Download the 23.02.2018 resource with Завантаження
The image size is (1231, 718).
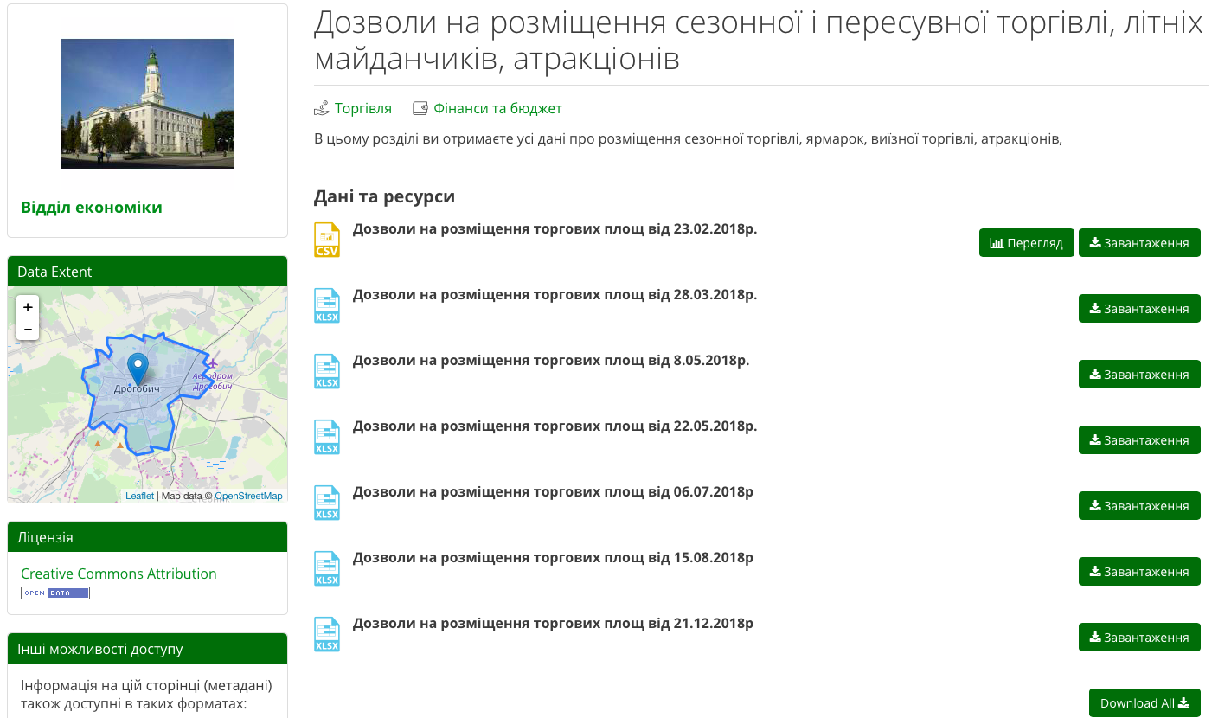tap(1138, 243)
